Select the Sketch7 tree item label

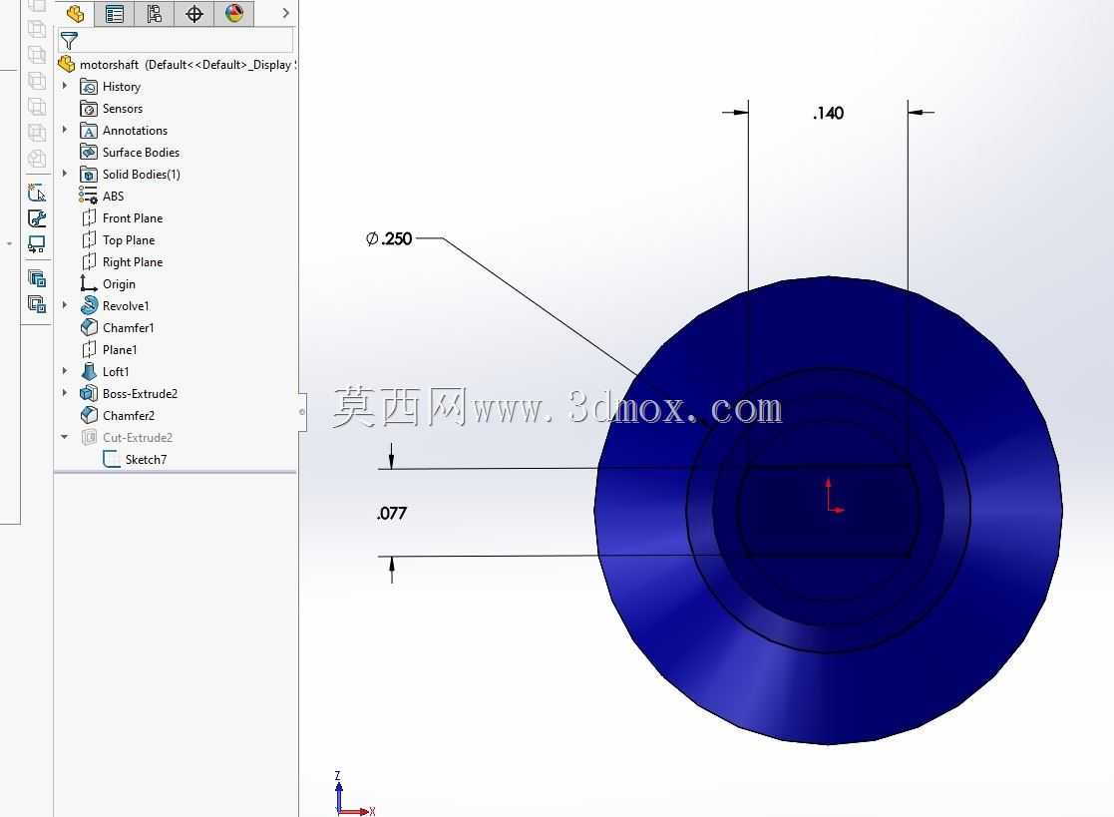[146, 460]
